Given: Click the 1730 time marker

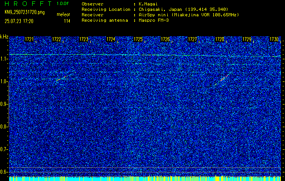Looking at the screenshot, I should [x=274, y=39].
